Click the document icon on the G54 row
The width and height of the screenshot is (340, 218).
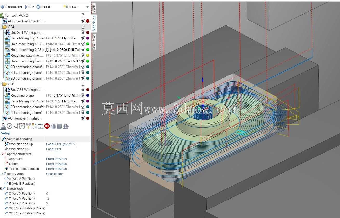83,27
